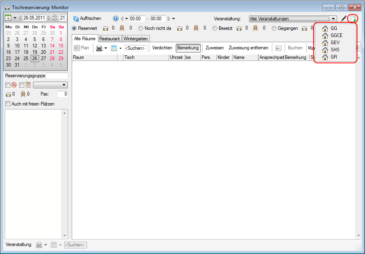Click the Auffrischen refresh icon
The width and height of the screenshot is (365, 254).
(x=76, y=19)
